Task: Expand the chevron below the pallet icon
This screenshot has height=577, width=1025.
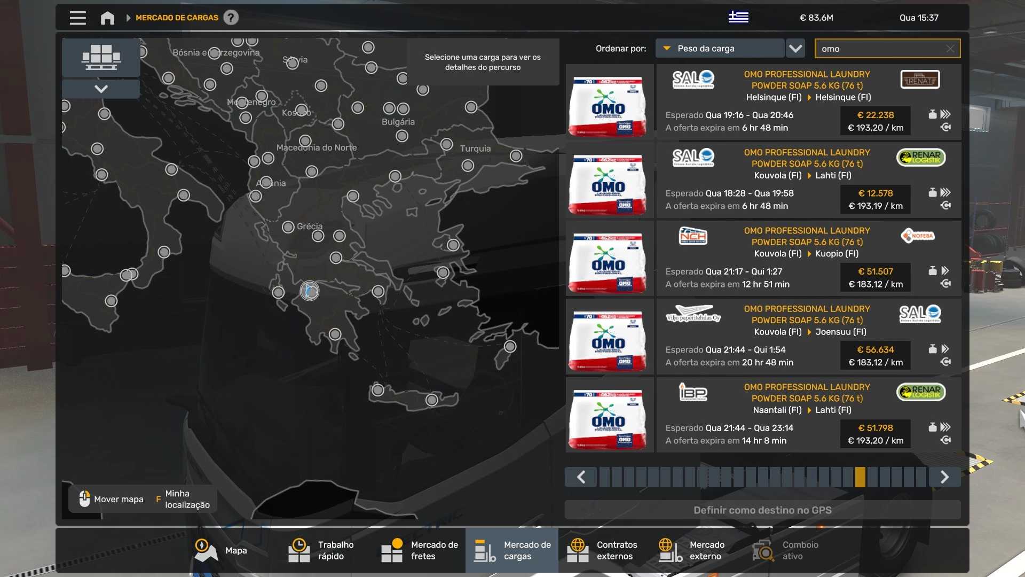Action: tap(101, 89)
